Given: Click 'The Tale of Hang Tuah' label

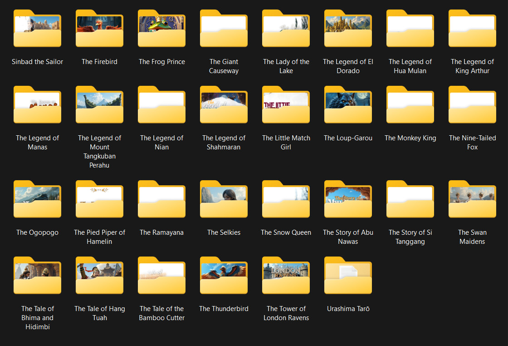Looking at the screenshot, I should pyautogui.click(x=99, y=313).
